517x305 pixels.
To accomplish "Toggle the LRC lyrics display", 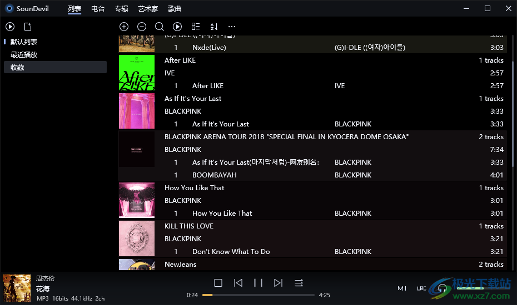I will [x=422, y=288].
